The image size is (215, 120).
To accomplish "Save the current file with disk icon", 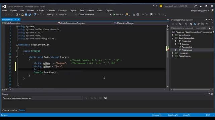I will pos(26,14).
